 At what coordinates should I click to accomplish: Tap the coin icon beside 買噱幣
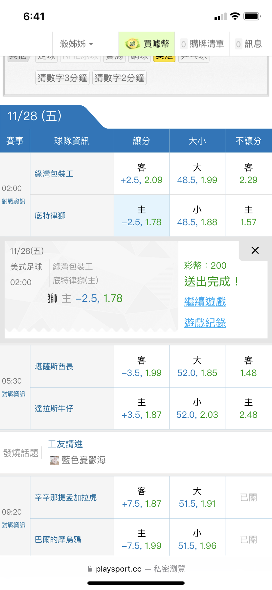point(132,44)
